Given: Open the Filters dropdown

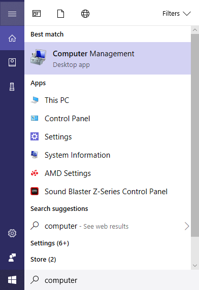Looking at the screenshot, I should [x=177, y=14].
